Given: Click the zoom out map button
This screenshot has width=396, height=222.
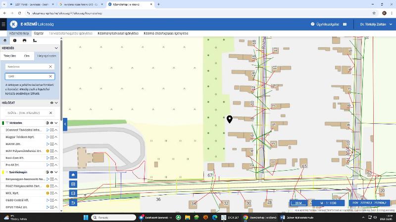Looking at the screenshot, I should click(73, 193).
